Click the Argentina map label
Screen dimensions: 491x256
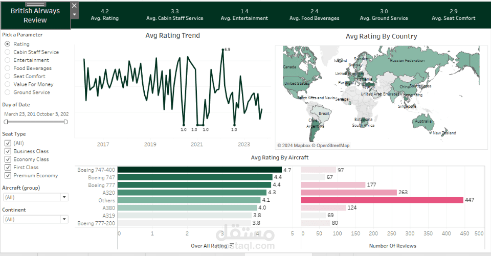[x=316, y=126]
